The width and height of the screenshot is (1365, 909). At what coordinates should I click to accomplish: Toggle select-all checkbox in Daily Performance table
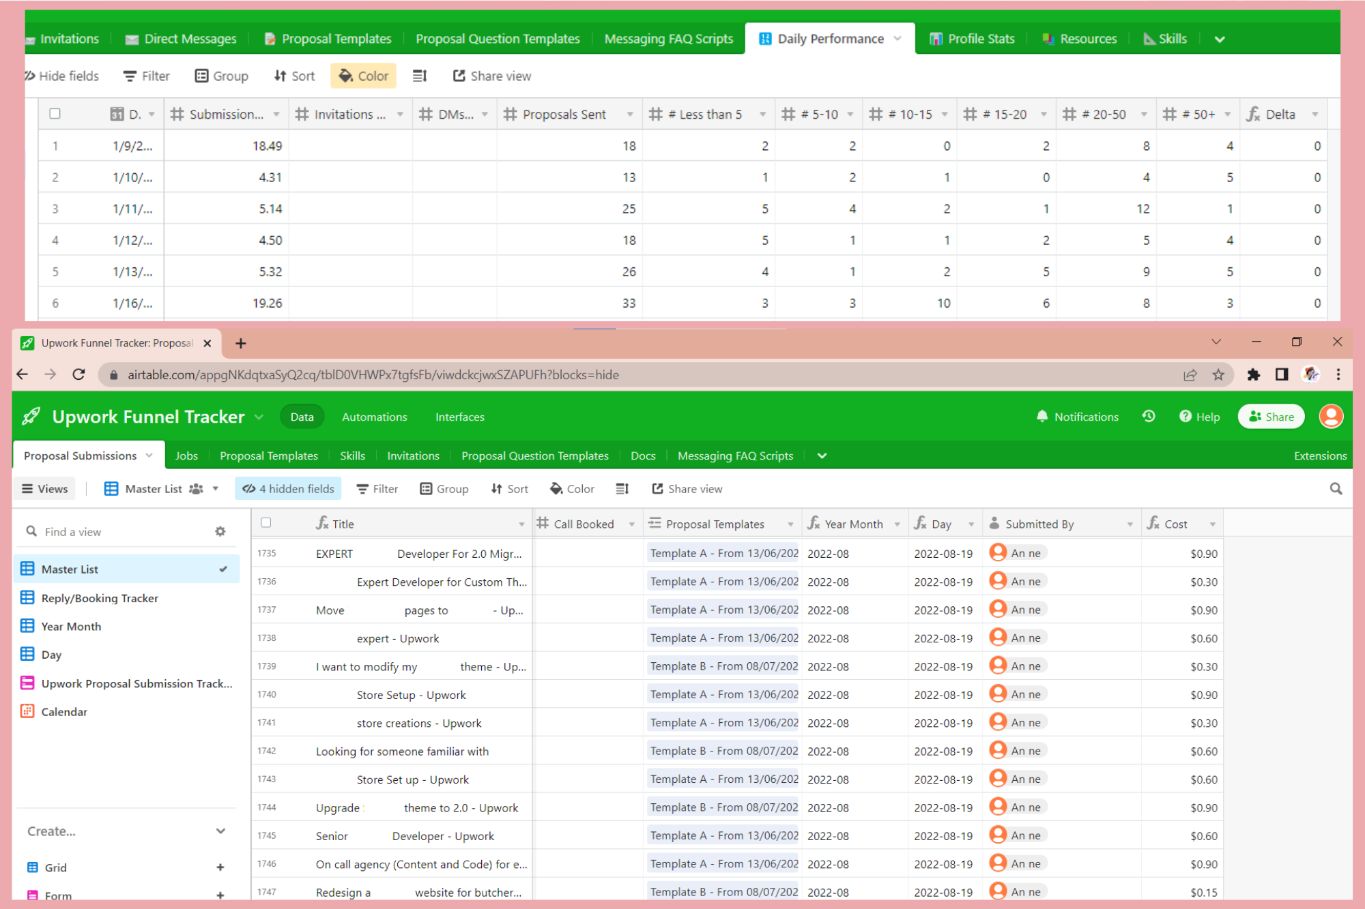point(55,114)
